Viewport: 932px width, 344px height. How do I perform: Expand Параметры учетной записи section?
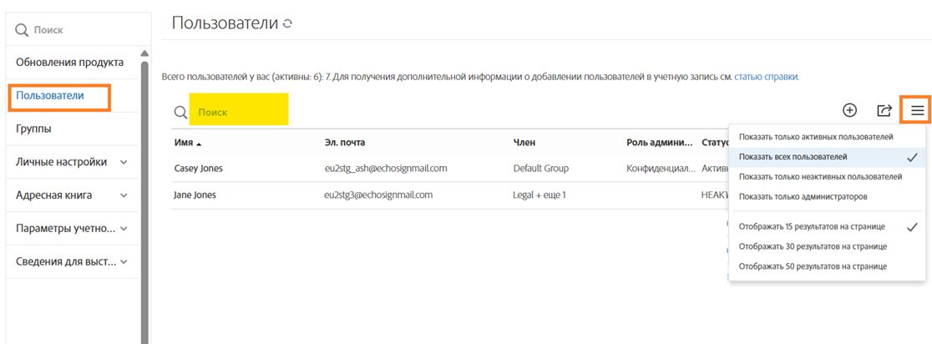tap(124, 228)
